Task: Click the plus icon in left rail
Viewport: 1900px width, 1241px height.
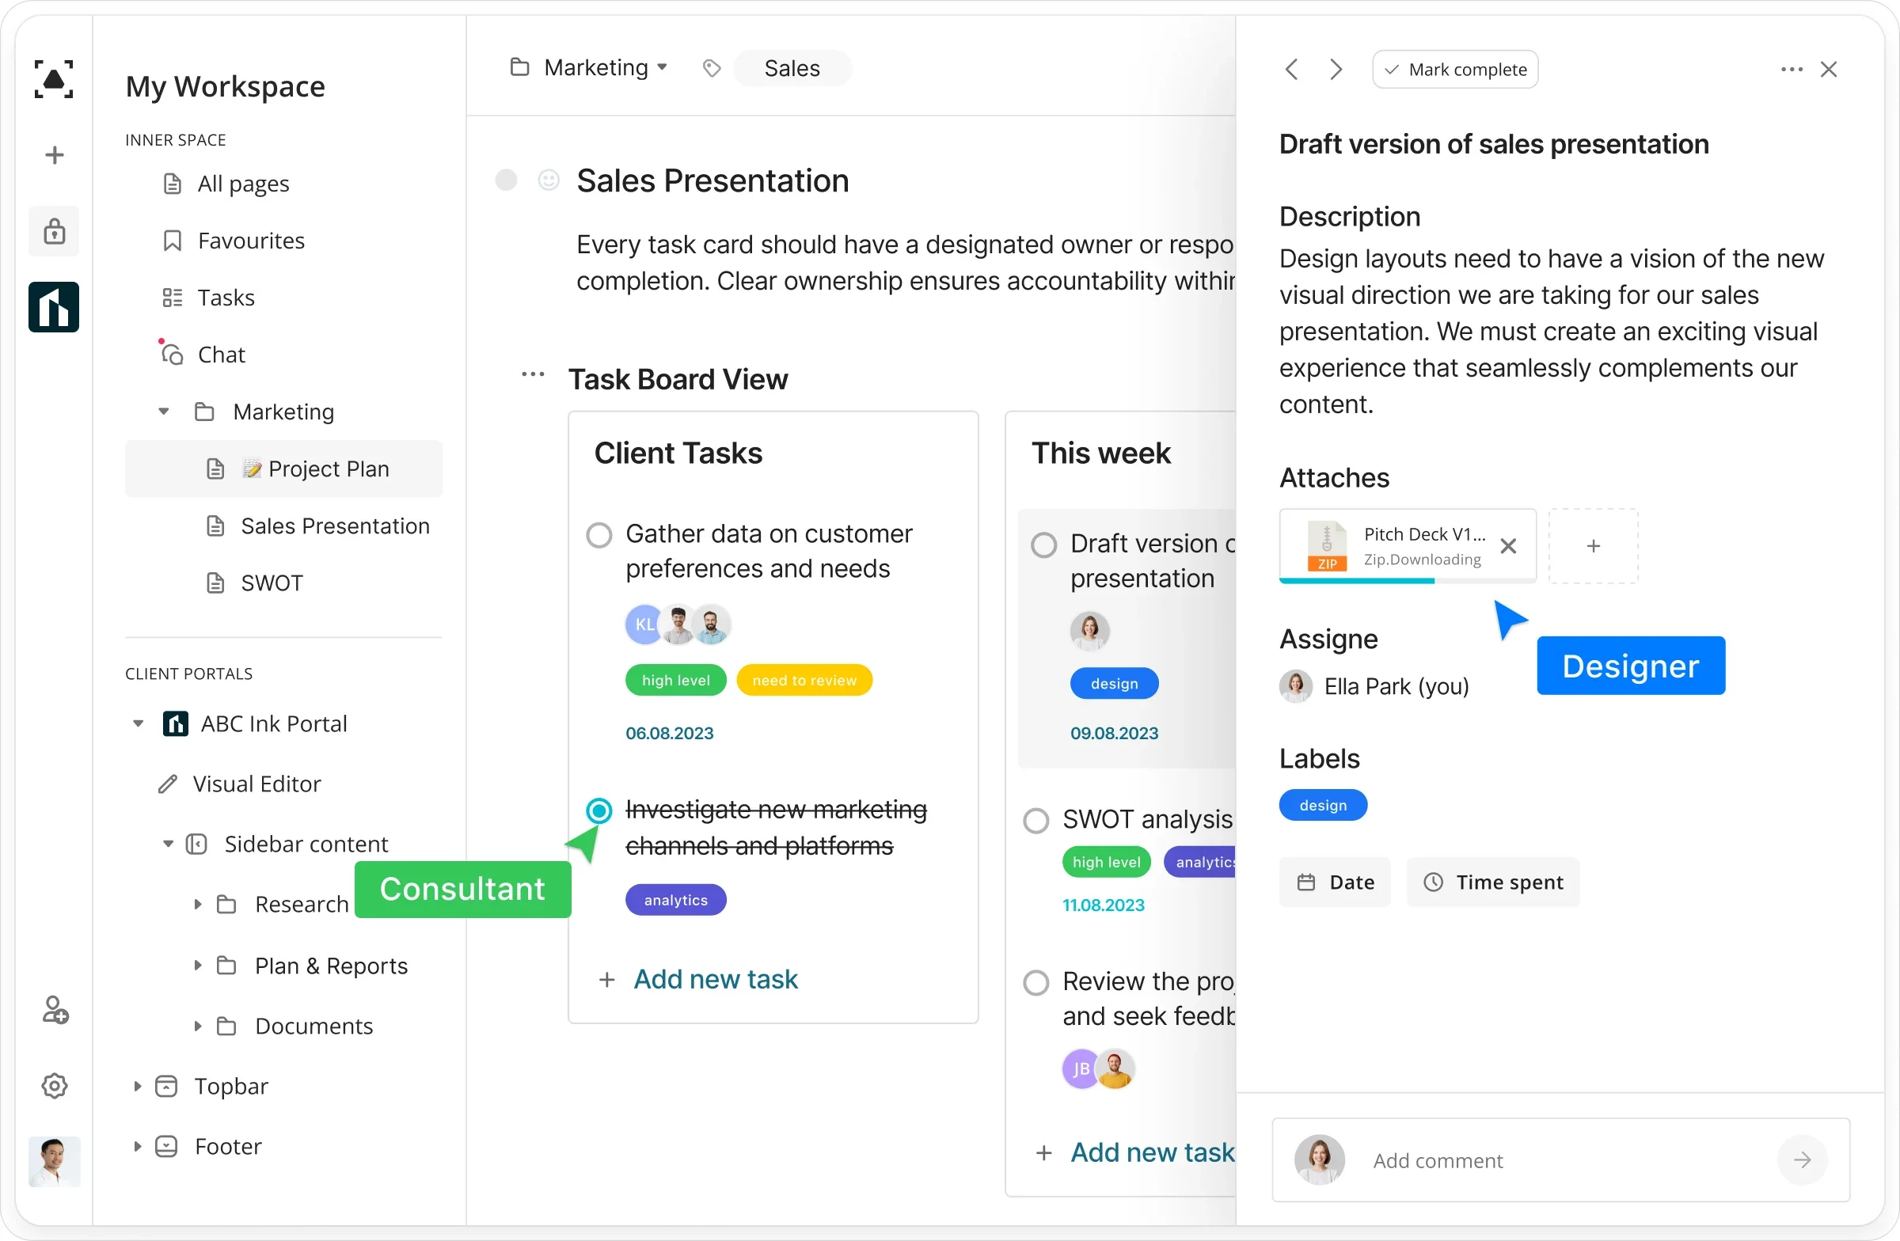Action: click(x=55, y=155)
